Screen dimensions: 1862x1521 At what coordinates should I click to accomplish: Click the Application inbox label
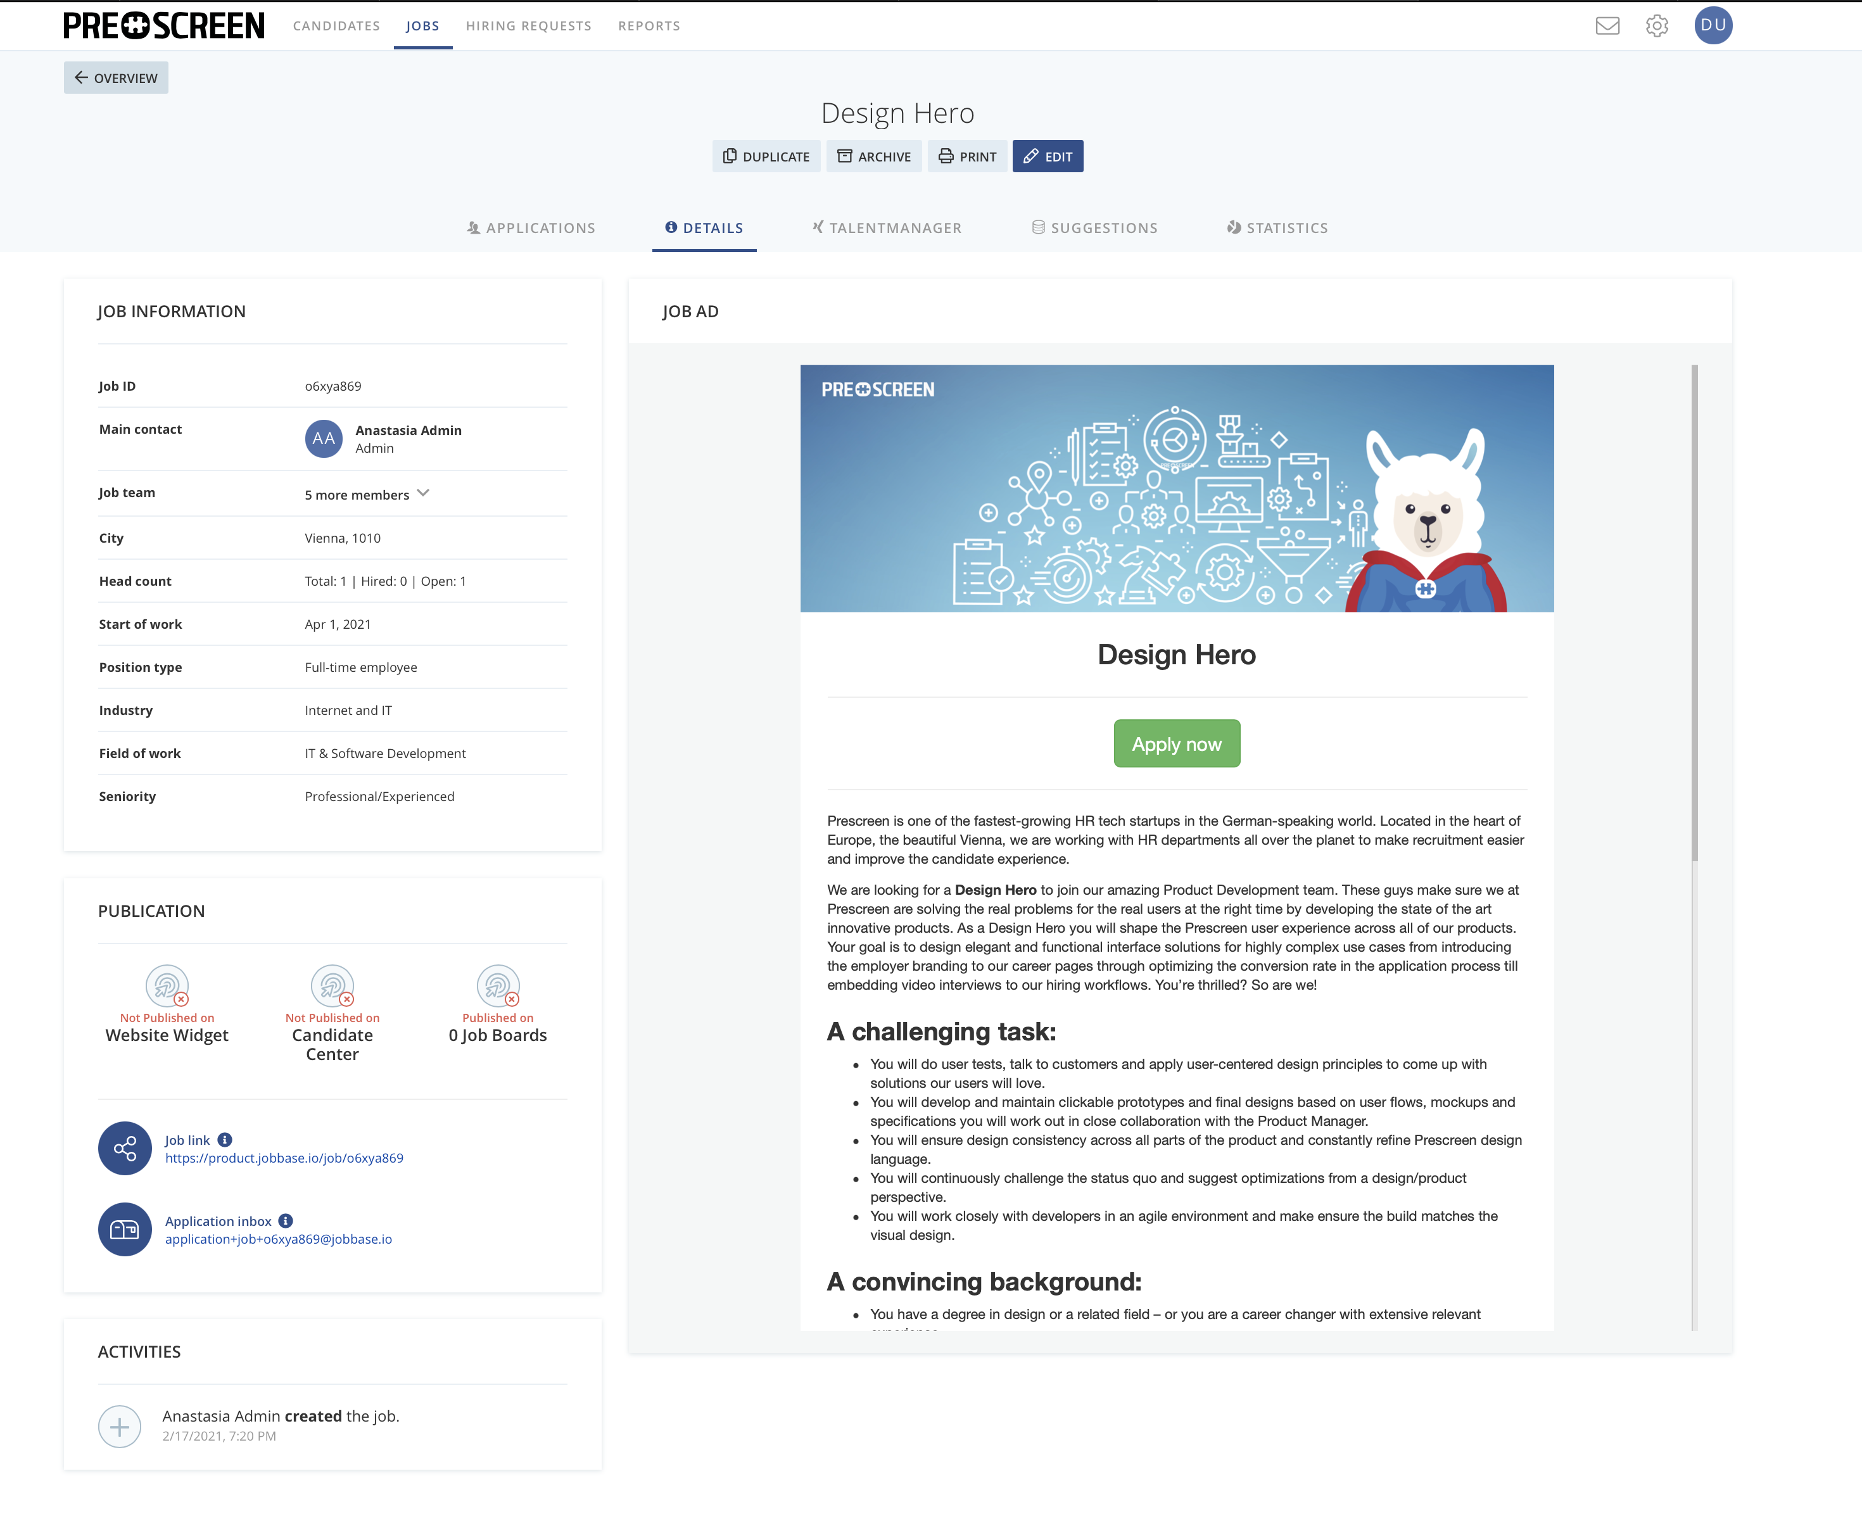pyautogui.click(x=218, y=1220)
